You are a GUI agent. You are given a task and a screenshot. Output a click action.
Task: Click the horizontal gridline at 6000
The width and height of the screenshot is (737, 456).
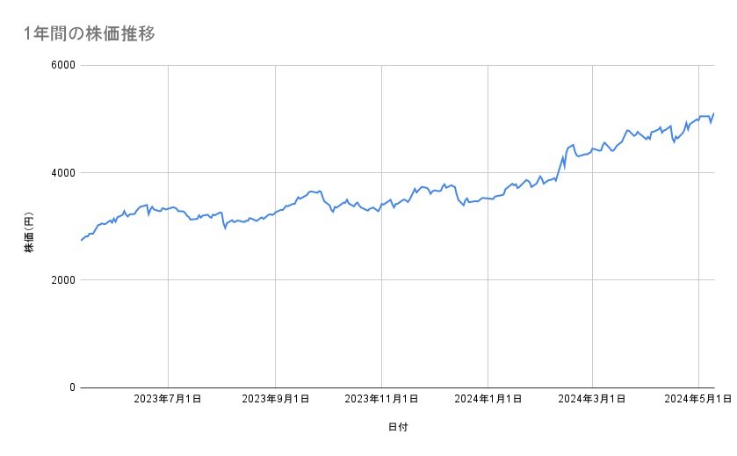395,65
